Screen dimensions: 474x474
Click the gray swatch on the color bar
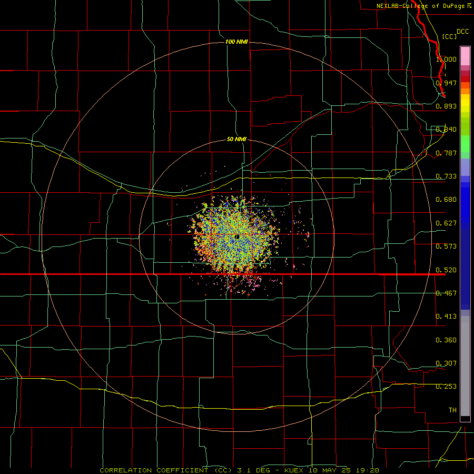tap(465, 366)
